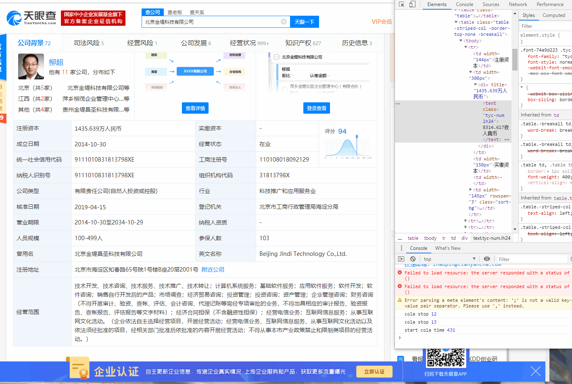Click the tbody breadcrumb item
Screen dimensions: 572x384
click(x=430, y=238)
